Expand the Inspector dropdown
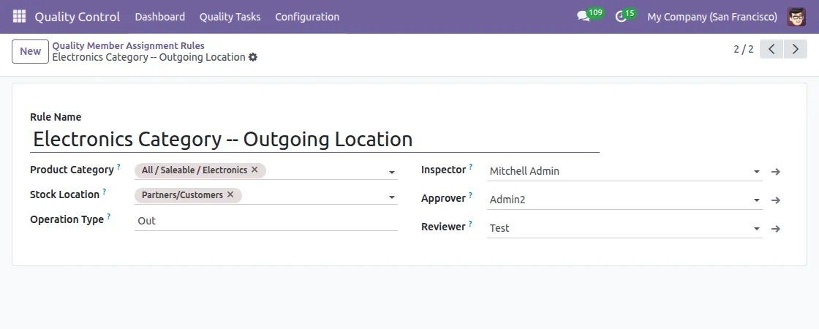Screen dimensions: 819x329 pos(757,173)
